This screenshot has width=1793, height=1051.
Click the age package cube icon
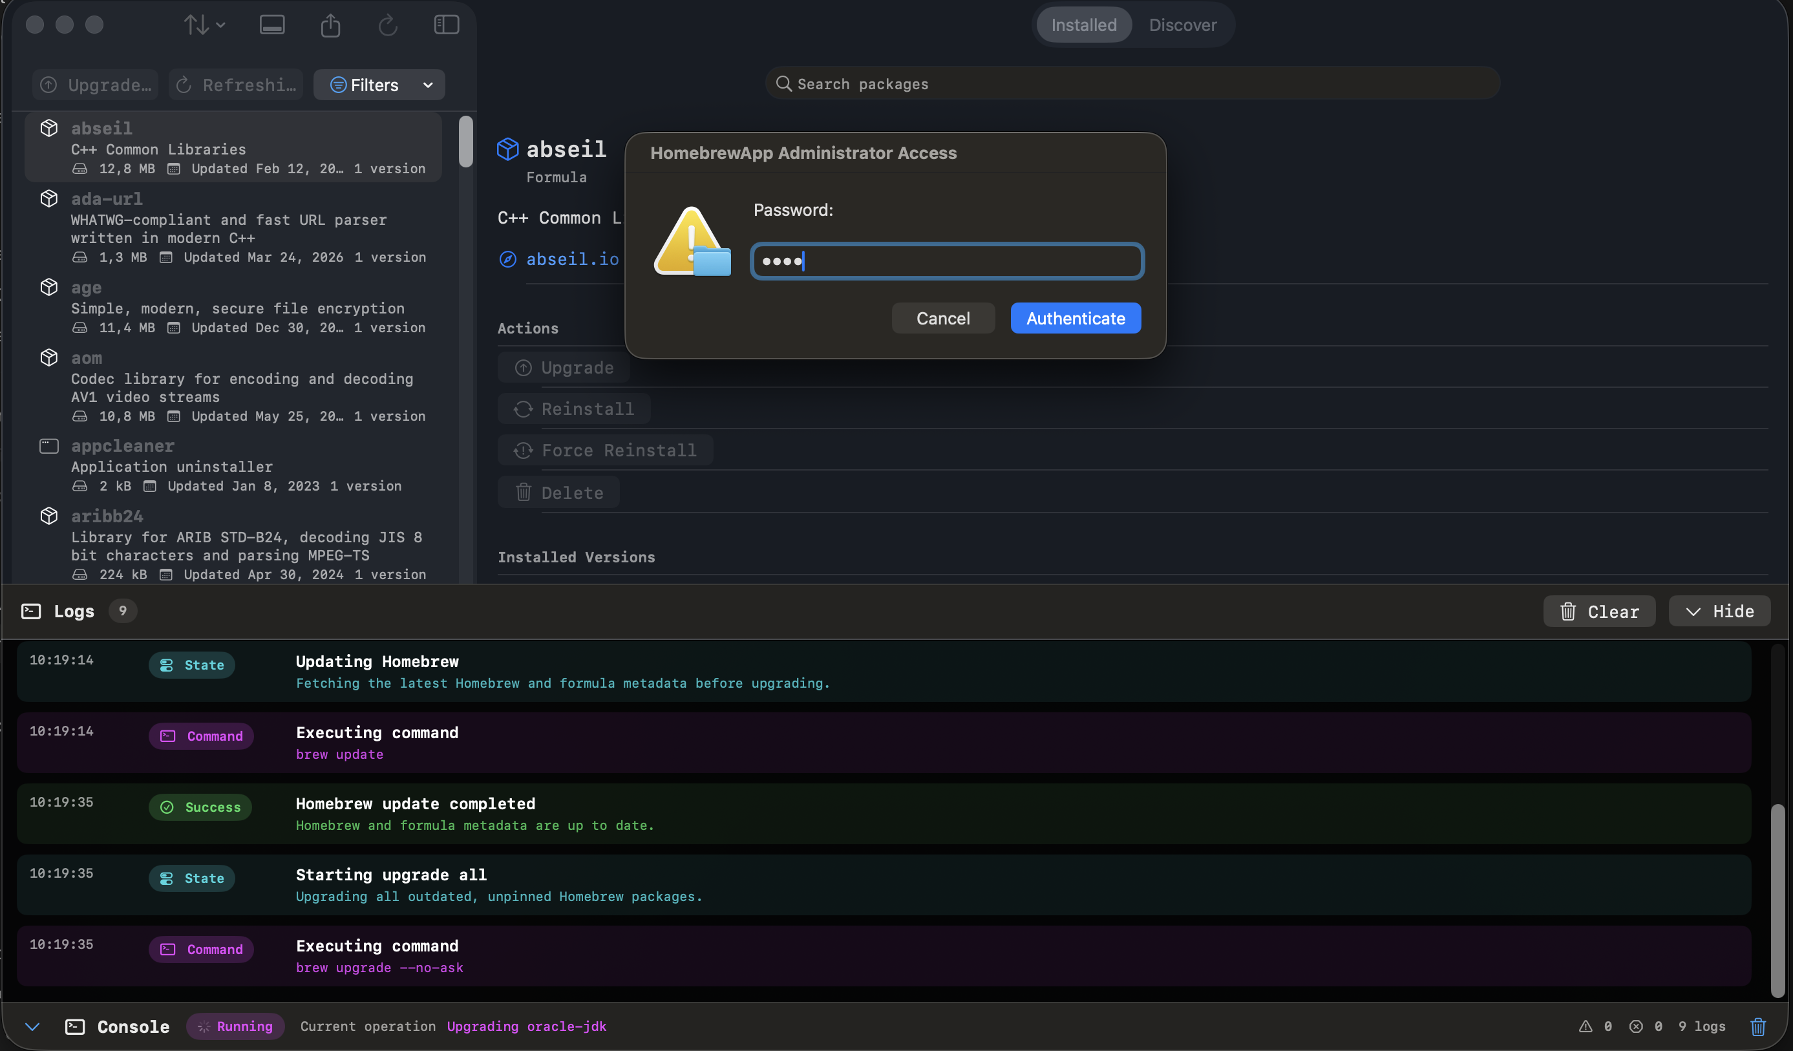48,287
